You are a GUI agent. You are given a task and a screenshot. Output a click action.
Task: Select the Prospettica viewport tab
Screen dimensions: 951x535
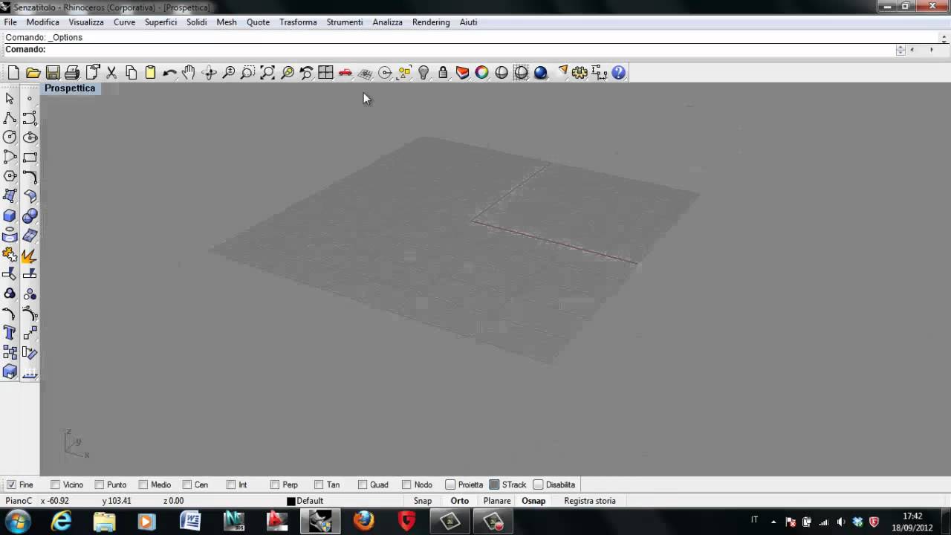click(70, 88)
